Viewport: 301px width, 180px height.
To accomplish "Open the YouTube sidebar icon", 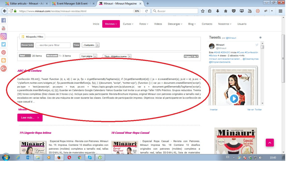I will [x=4, y=28].
